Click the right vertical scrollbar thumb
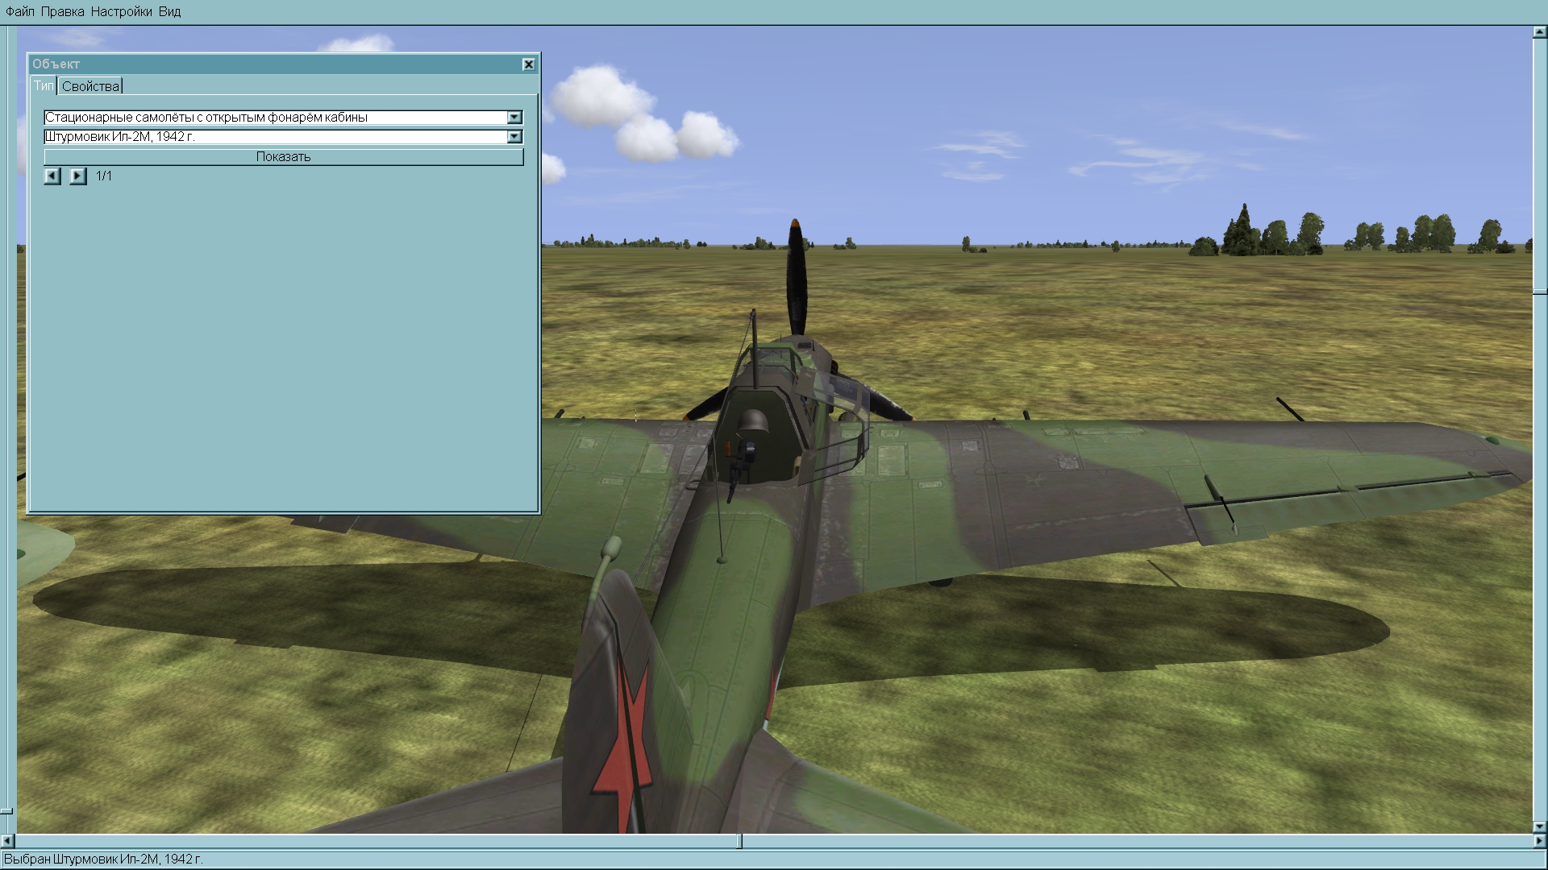 click(1539, 292)
